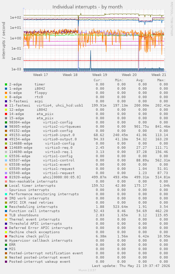Click the blue swatch for Function call interrupts
The height and width of the screenshot is (274, 175).
pyautogui.click(x=6, y=211)
